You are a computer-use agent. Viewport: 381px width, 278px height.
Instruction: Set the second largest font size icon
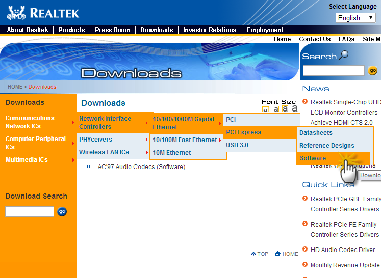pyautogui.click(x=285, y=108)
